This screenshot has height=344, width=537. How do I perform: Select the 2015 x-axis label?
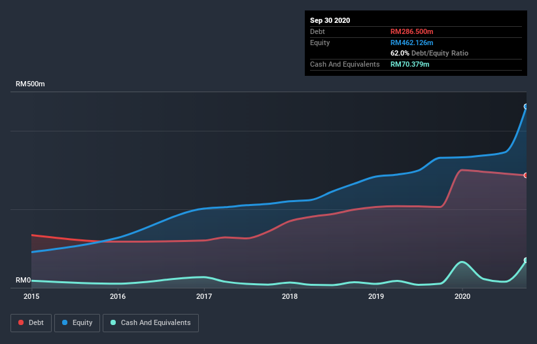coord(31,296)
